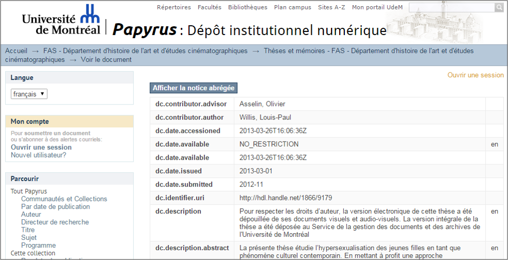Click Ouvrir une session under Mon compte

pyautogui.click(x=41, y=147)
